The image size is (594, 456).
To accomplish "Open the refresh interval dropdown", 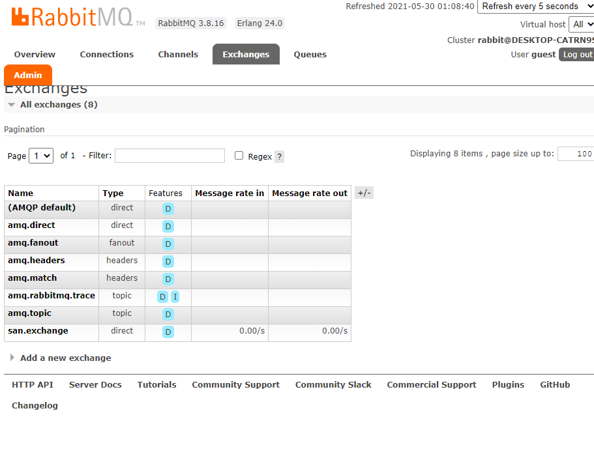I will click(x=535, y=7).
